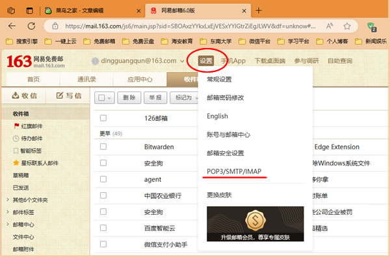Screen dimensions: 390x257
Task: Open 涛安教育 bookmarks folder
Action: 177,42
